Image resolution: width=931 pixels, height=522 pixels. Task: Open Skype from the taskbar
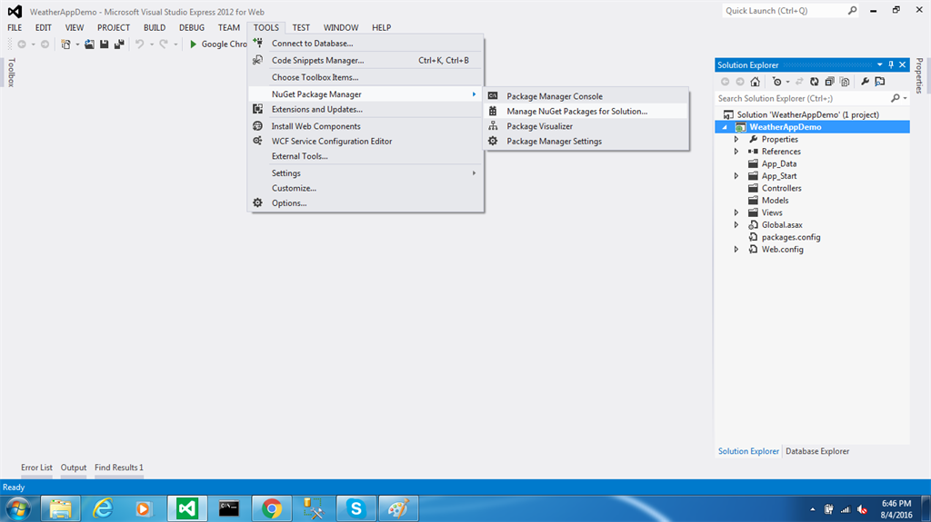click(x=355, y=508)
